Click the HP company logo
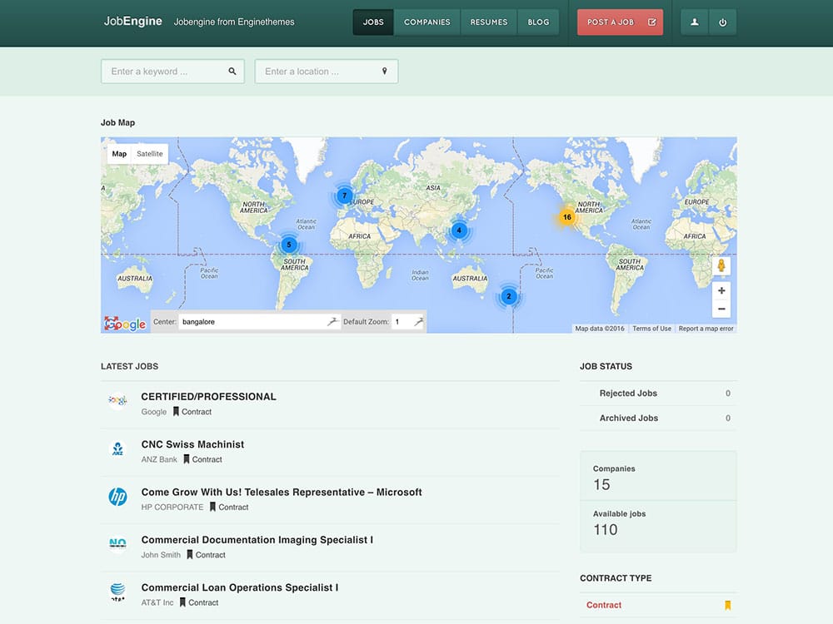 point(117,498)
